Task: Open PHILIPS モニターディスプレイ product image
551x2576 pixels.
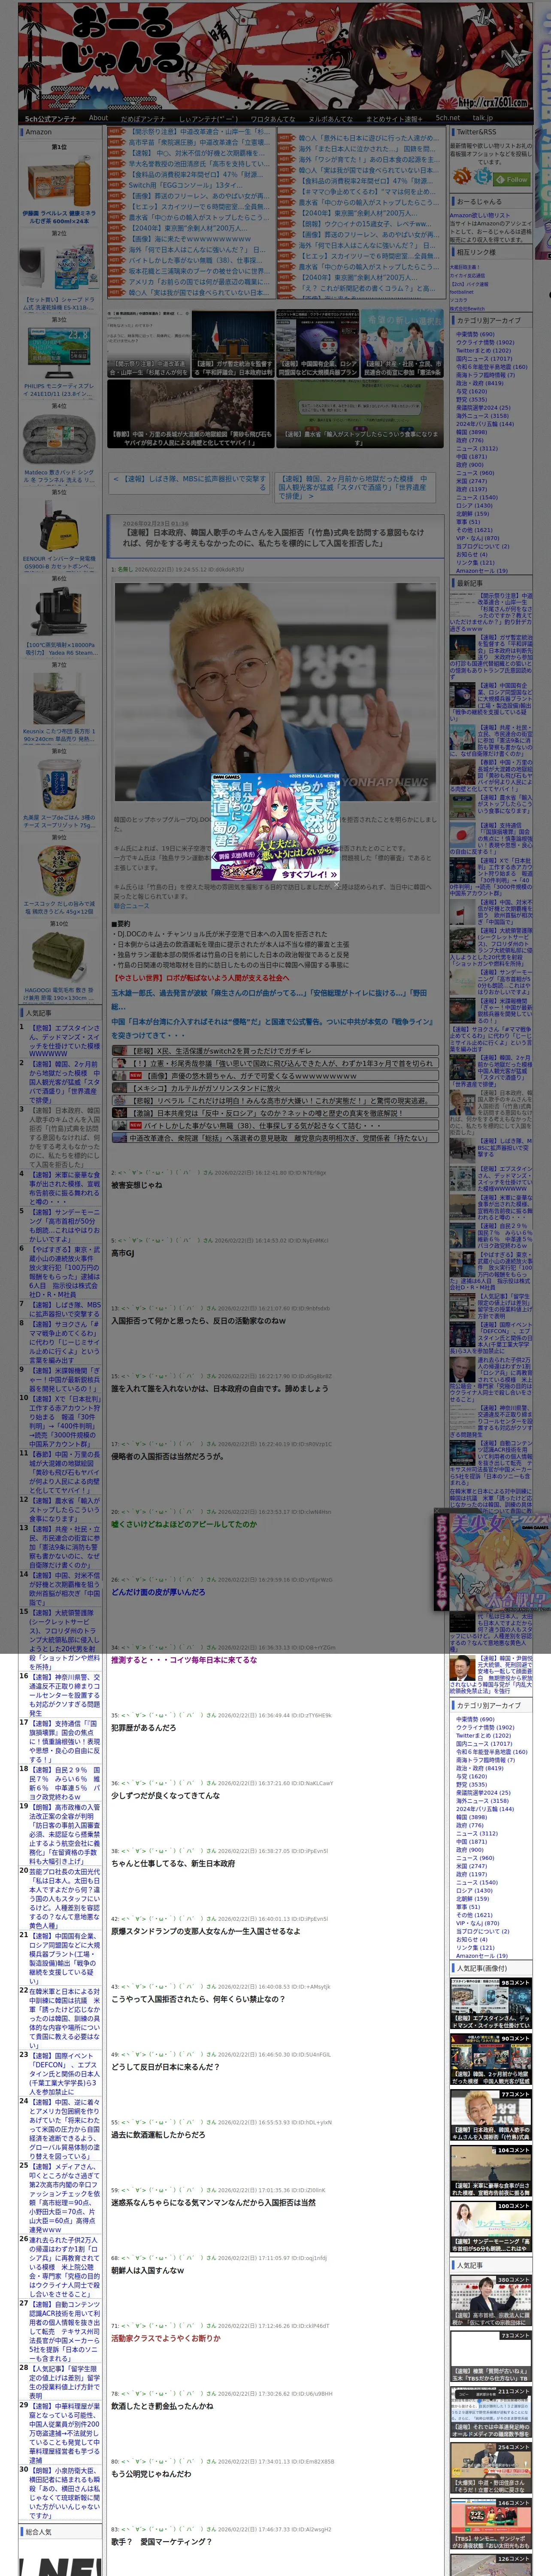Action: [59, 353]
